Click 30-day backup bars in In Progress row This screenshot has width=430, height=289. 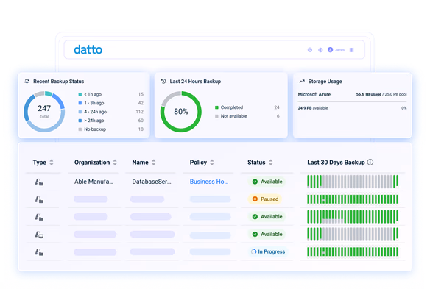tap(353, 251)
